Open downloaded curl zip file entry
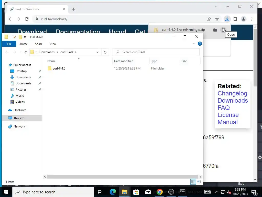This screenshot has height=197, width=262. (183, 30)
